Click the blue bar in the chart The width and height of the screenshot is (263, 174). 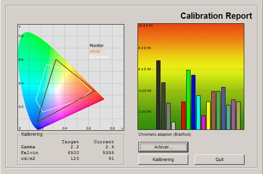193,102
